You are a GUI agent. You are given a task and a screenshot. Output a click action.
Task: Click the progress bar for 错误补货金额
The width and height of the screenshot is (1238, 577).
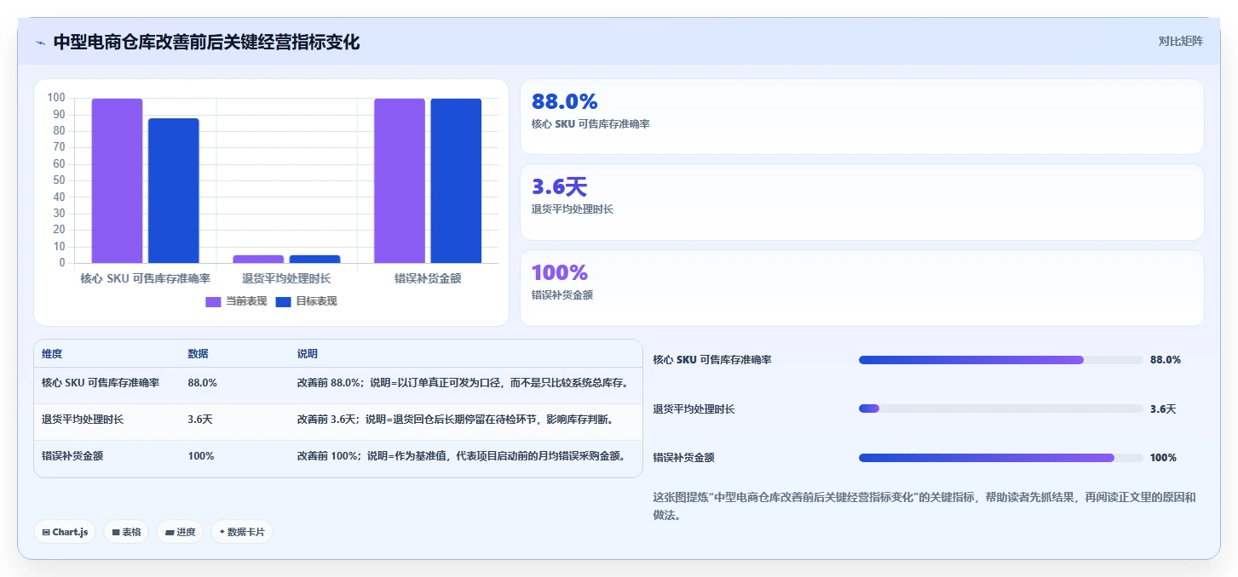coord(1001,458)
